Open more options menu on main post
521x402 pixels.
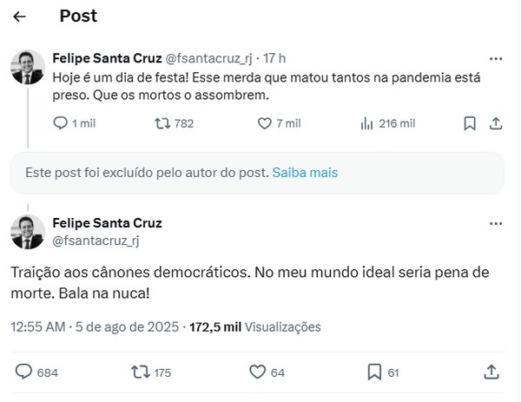pos(494,223)
